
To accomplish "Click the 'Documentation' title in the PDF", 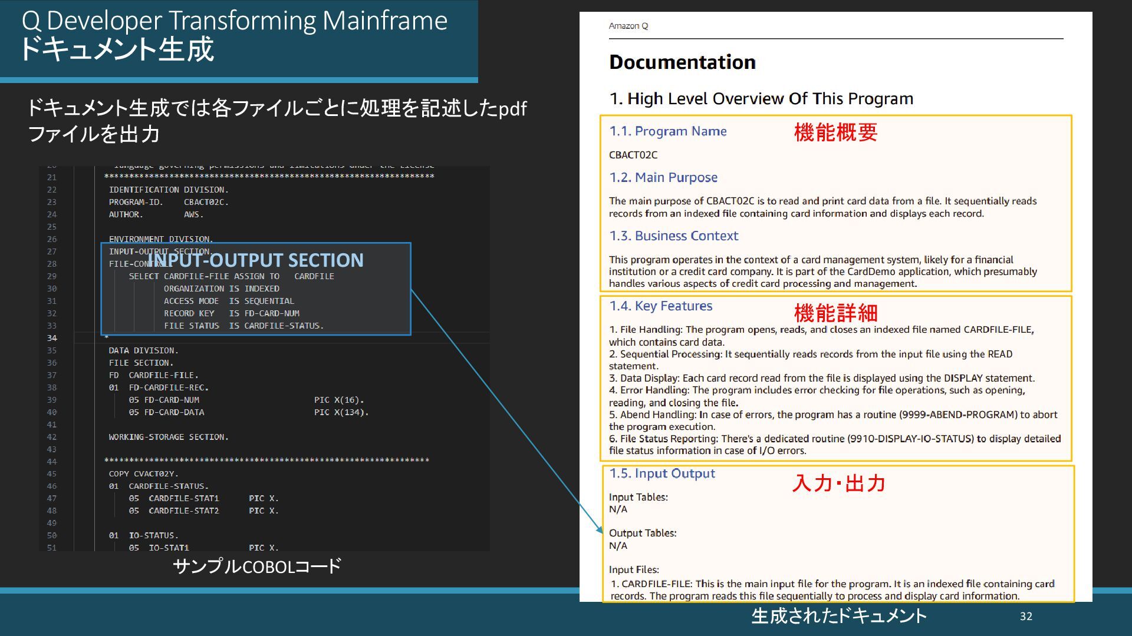I will click(x=682, y=62).
